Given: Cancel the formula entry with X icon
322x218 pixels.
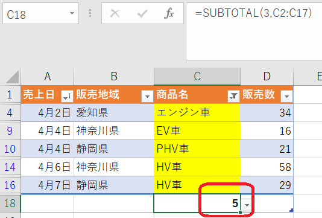Looking at the screenshot, I should pyautogui.click(x=115, y=13).
